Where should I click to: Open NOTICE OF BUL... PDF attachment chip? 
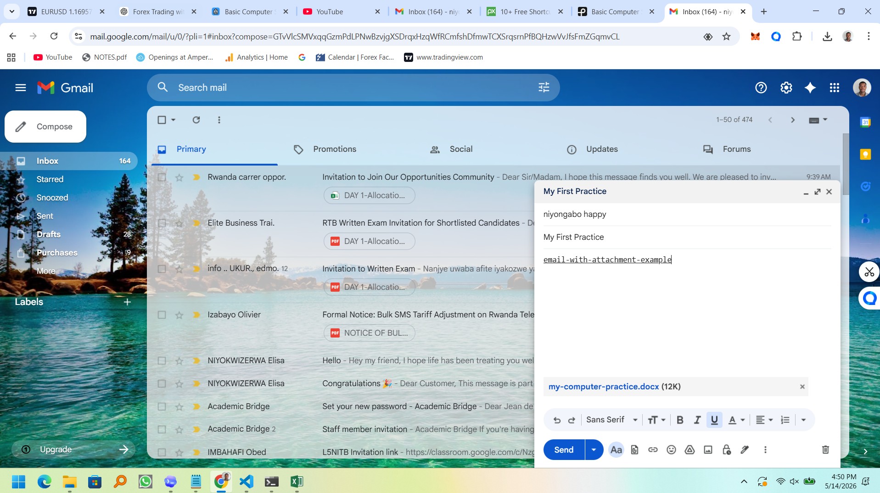click(370, 333)
